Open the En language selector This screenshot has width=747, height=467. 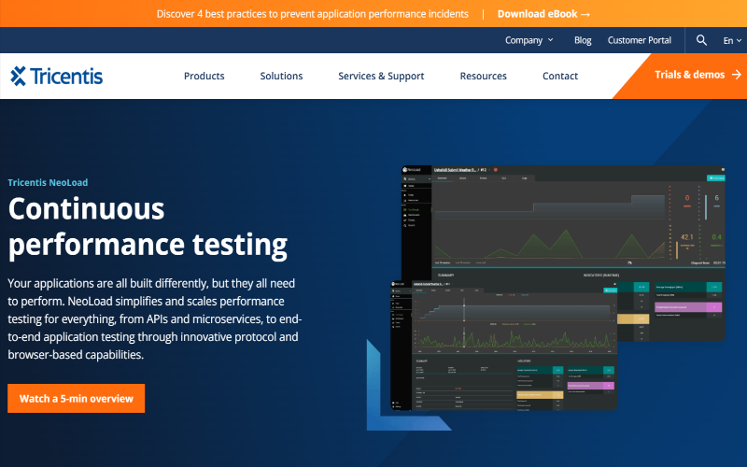pyautogui.click(x=732, y=40)
